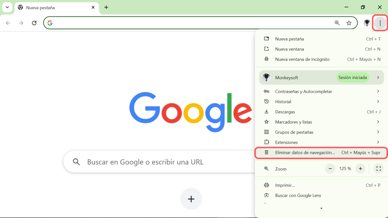Click the Monkeysoft profile avatar in toolbar
The height and width of the screenshot is (218, 388).
(367, 23)
